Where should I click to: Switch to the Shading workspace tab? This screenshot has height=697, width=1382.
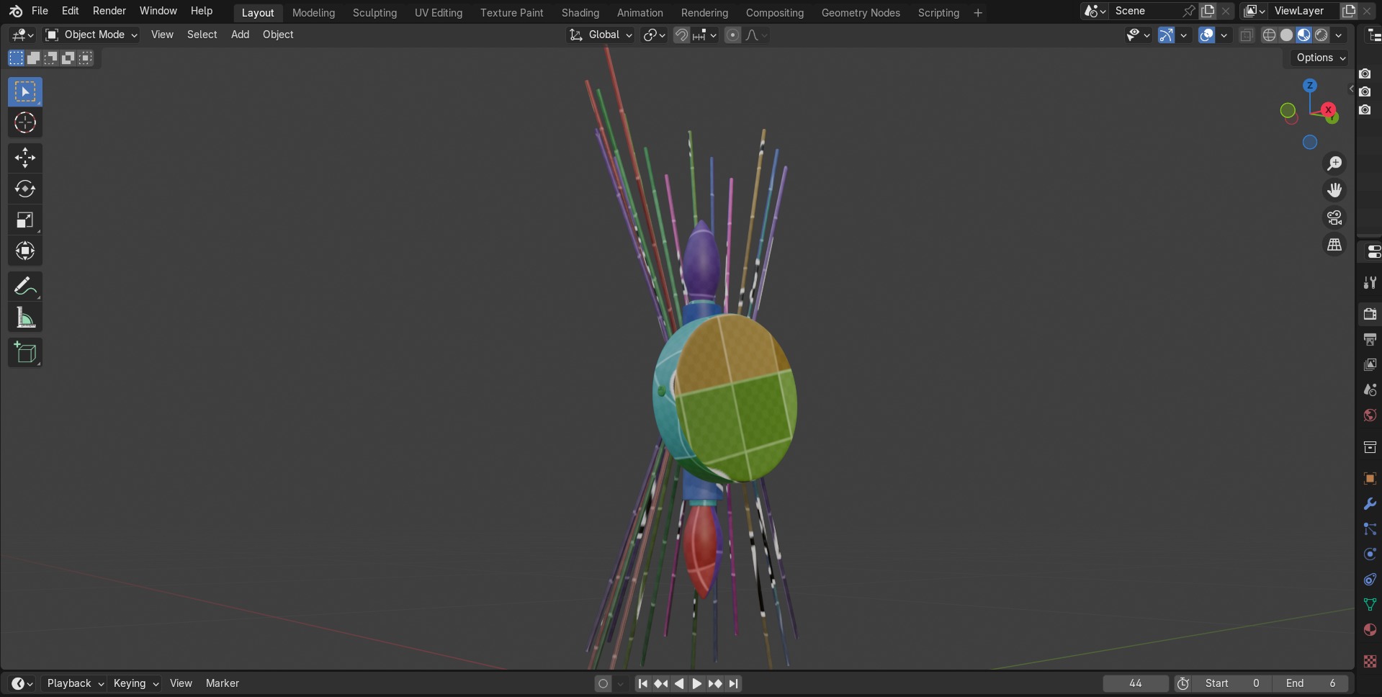click(x=580, y=13)
